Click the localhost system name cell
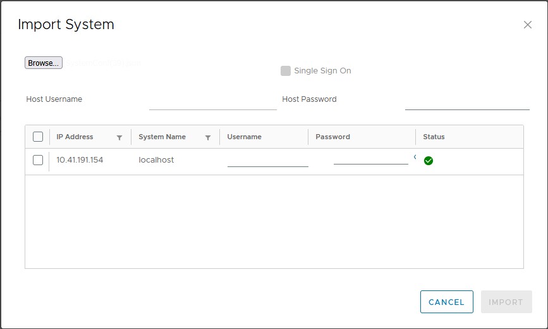548x329 pixels. point(156,160)
